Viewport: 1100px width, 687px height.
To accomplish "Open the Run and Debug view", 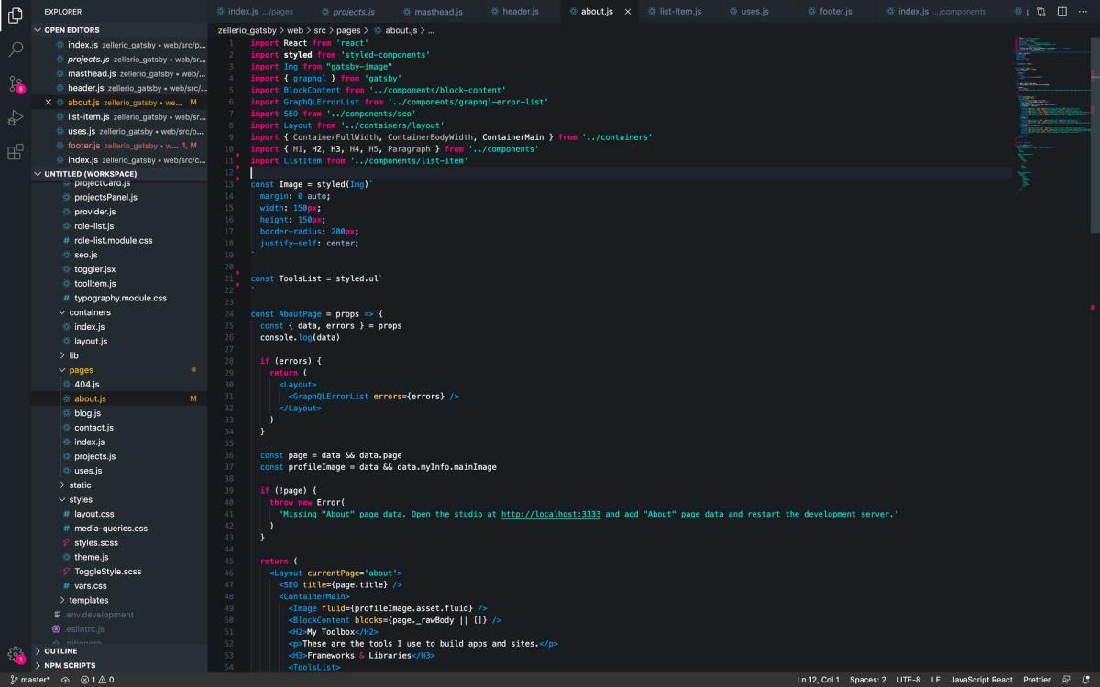I will 14,116.
